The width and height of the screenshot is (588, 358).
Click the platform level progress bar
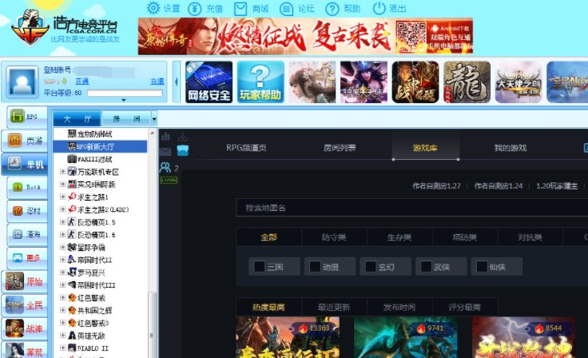pos(125,93)
